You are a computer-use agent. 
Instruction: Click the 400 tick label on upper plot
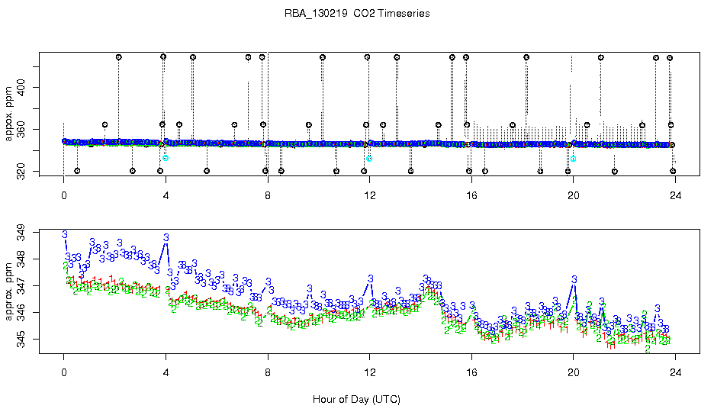coord(21,88)
